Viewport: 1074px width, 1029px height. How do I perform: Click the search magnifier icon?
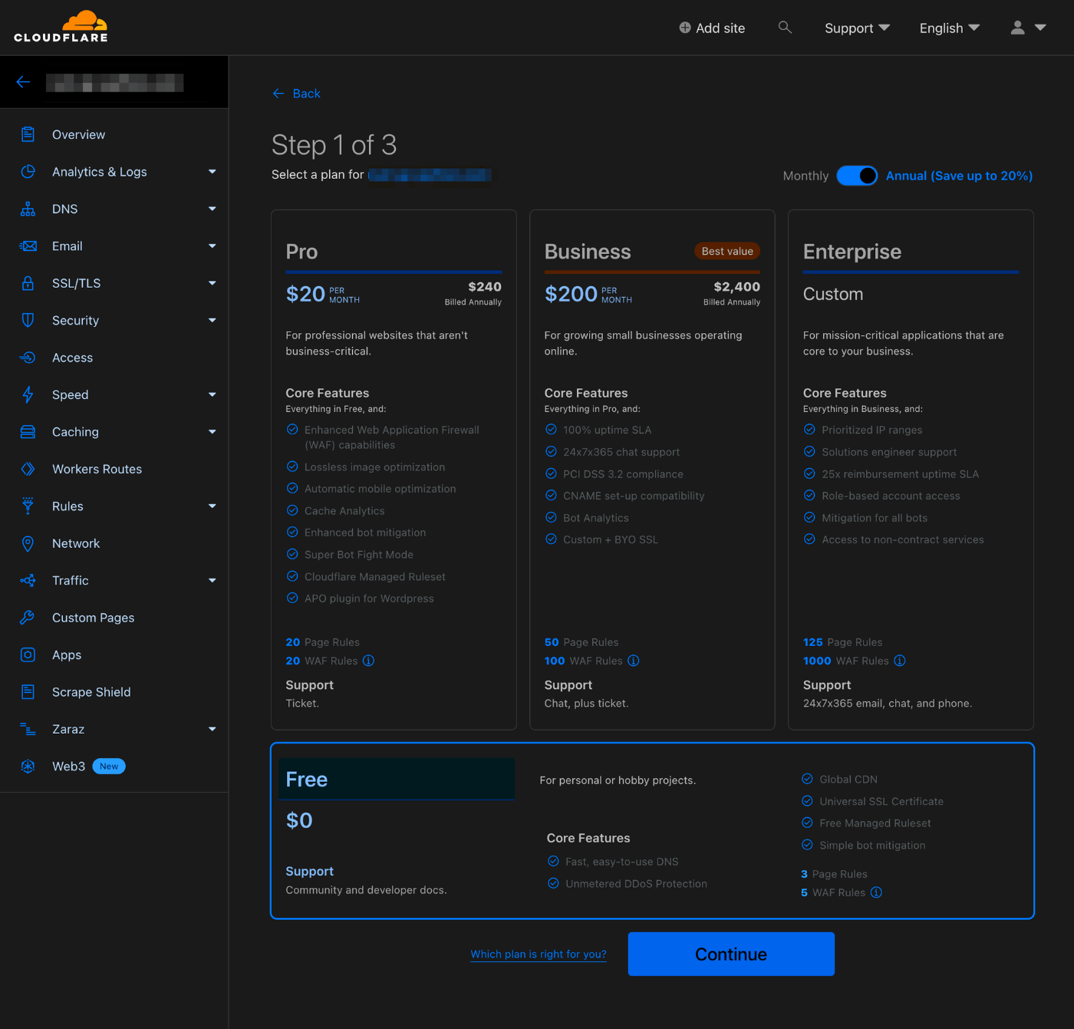click(x=785, y=28)
